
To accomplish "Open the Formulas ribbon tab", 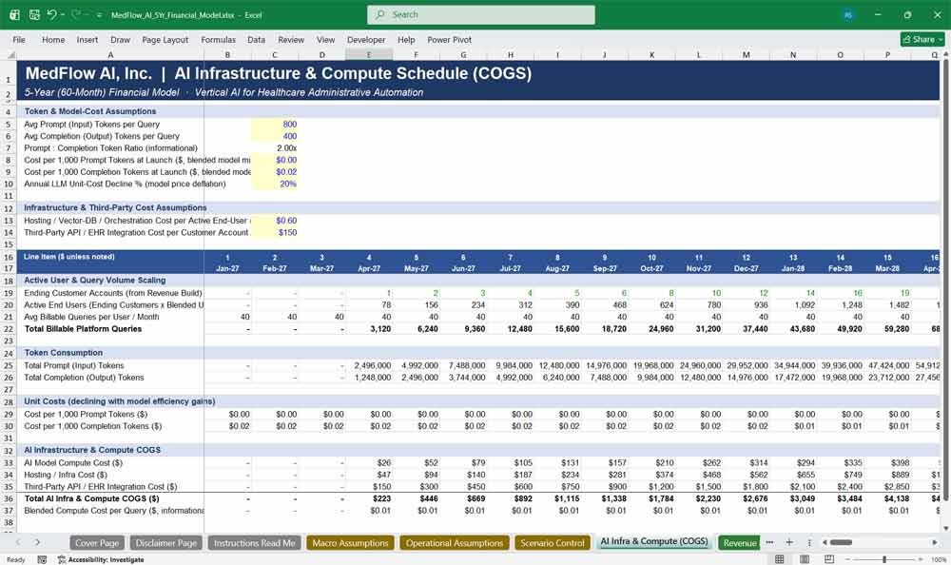I will (219, 39).
